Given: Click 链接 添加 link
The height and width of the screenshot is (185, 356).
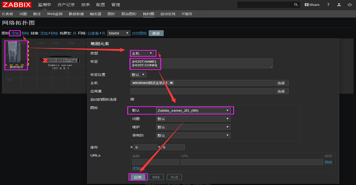Looking at the screenshot, I should pyautogui.click(x=44, y=33).
